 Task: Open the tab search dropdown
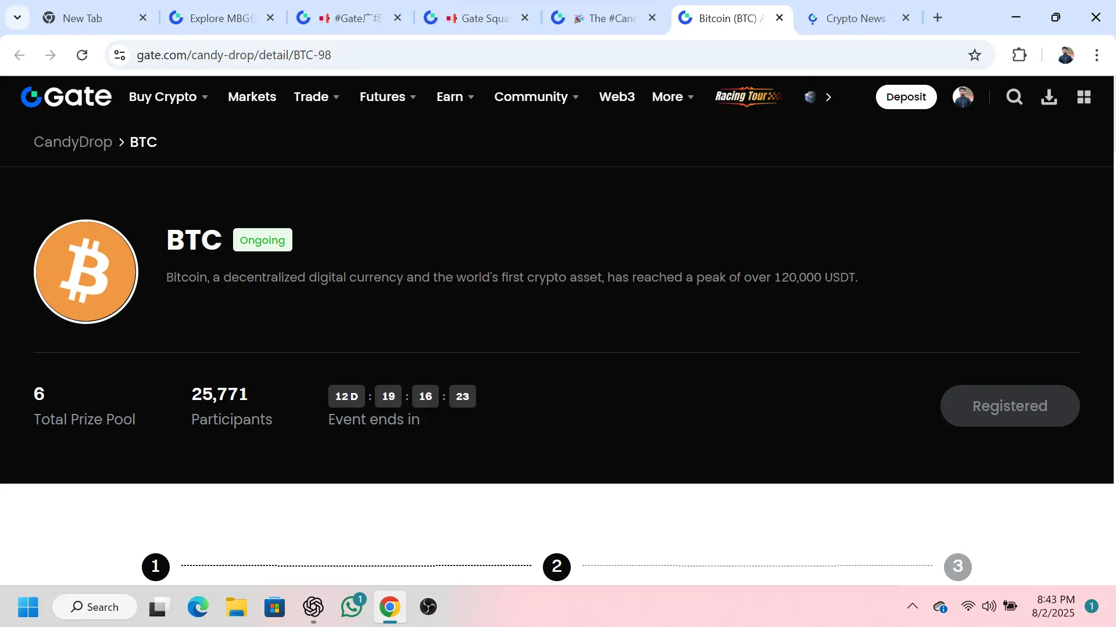click(x=17, y=17)
